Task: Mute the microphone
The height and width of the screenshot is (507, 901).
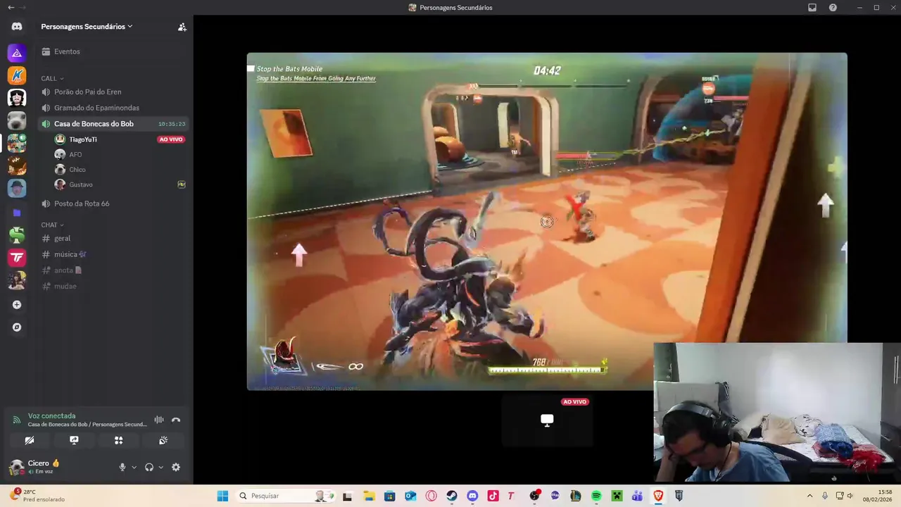Action: 122,467
